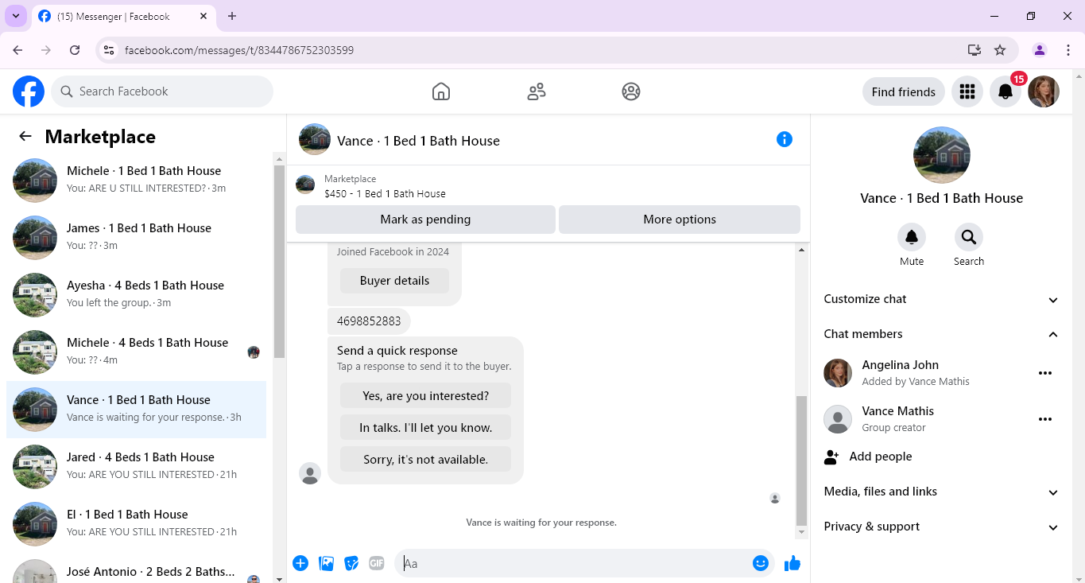Send quick reply 'Yes, are you interested?'
1085x583 pixels.
pos(425,395)
